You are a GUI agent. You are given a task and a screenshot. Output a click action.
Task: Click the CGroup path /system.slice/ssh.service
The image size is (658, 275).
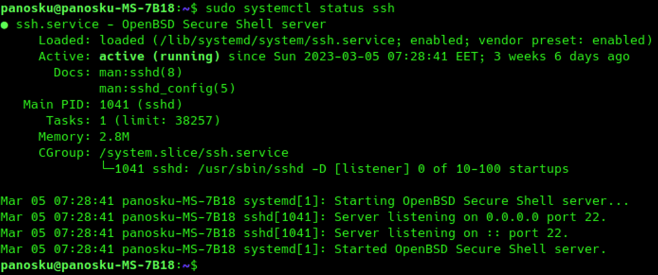[x=194, y=153]
